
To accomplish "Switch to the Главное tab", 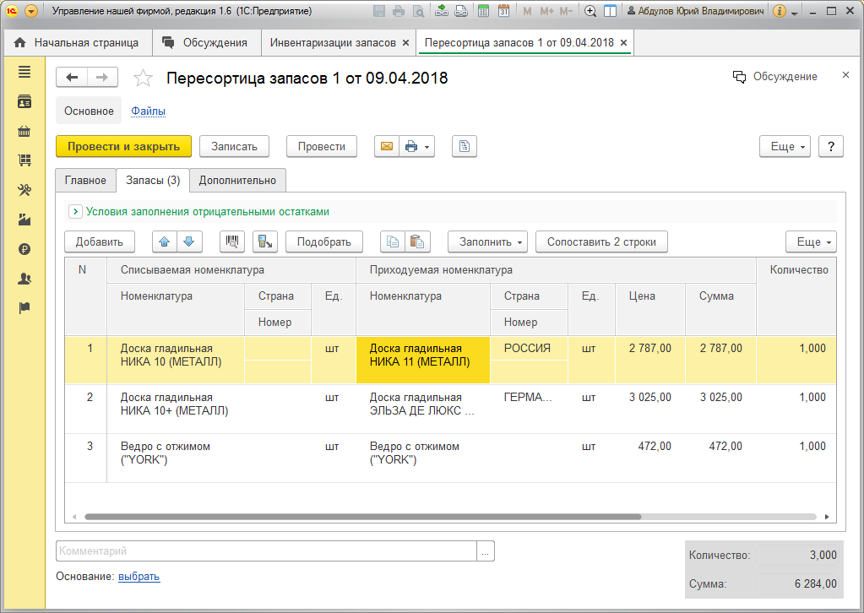I will [x=86, y=180].
